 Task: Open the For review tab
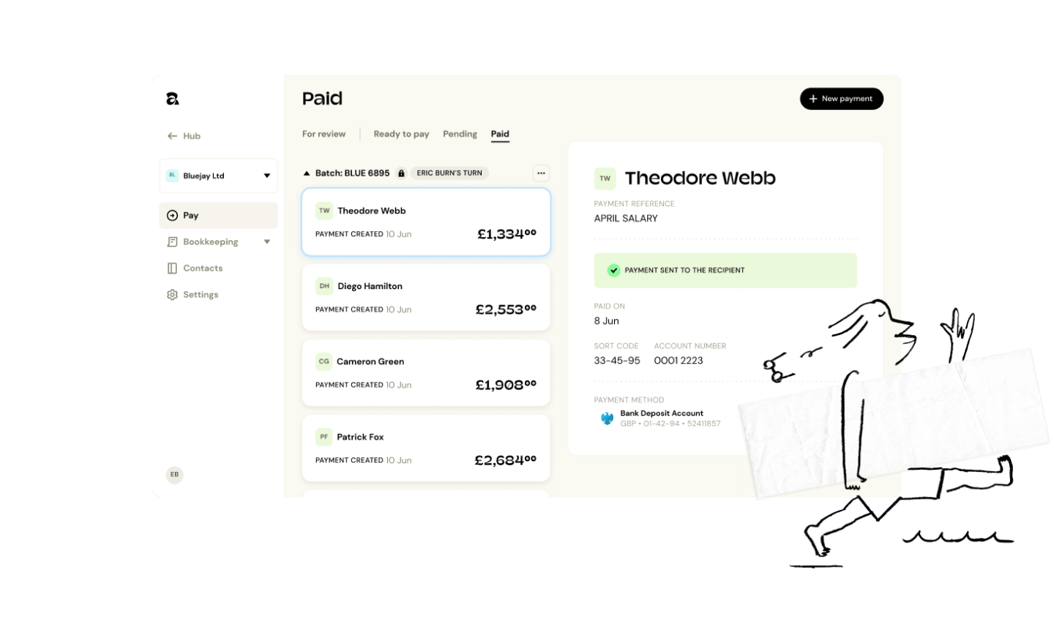324,134
